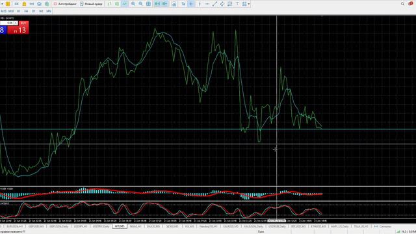Toggle the Algo Trading button
The height and width of the screenshot is (234, 416).
[x=65, y=4]
